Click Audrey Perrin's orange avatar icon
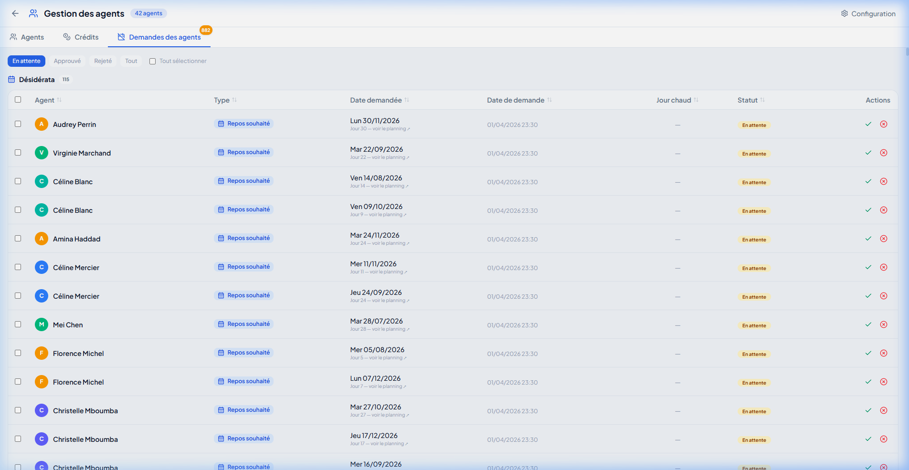This screenshot has height=470, width=909. point(42,124)
